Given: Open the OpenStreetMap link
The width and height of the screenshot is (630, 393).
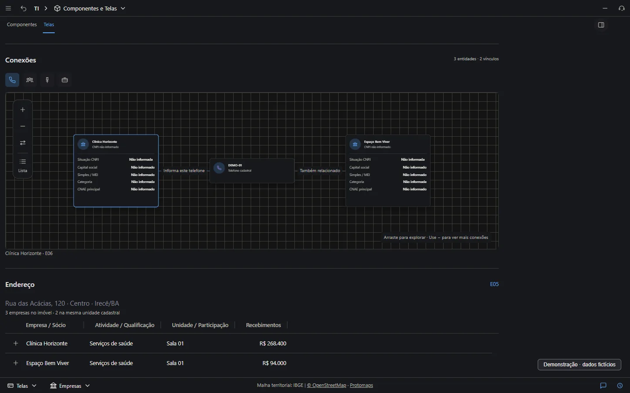Looking at the screenshot, I should (326, 385).
